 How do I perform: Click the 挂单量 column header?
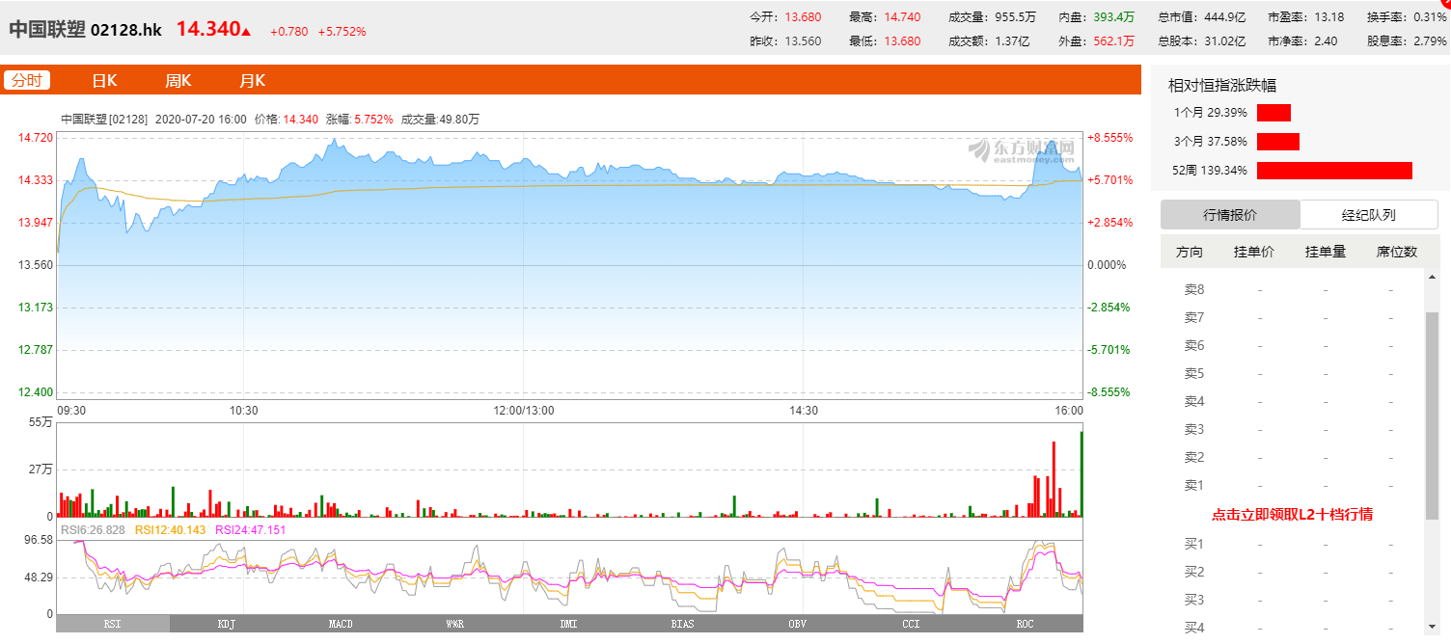pyautogui.click(x=1326, y=253)
